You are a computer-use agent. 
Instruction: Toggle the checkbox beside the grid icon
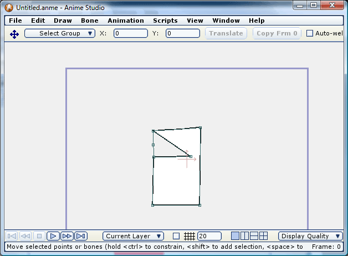click(176, 236)
